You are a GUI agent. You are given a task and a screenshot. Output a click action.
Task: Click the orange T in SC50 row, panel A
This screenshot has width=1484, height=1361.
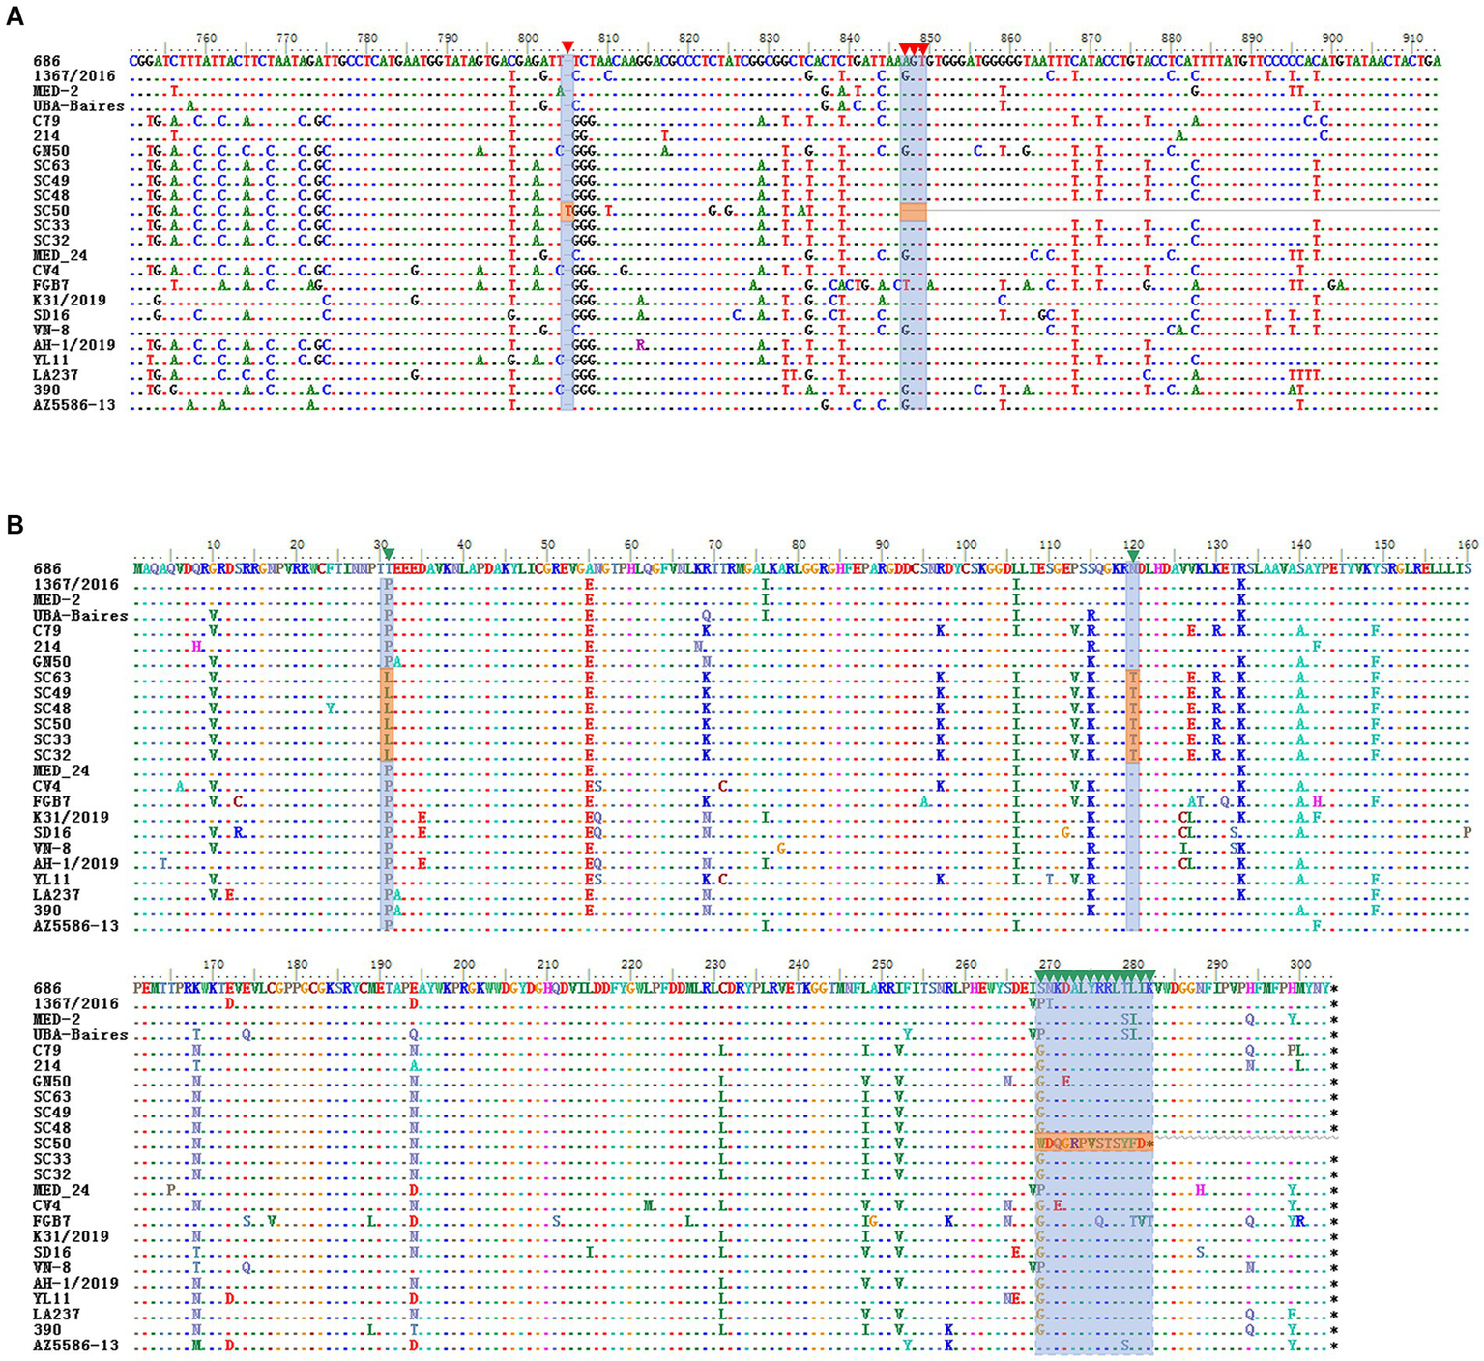pyautogui.click(x=567, y=211)
